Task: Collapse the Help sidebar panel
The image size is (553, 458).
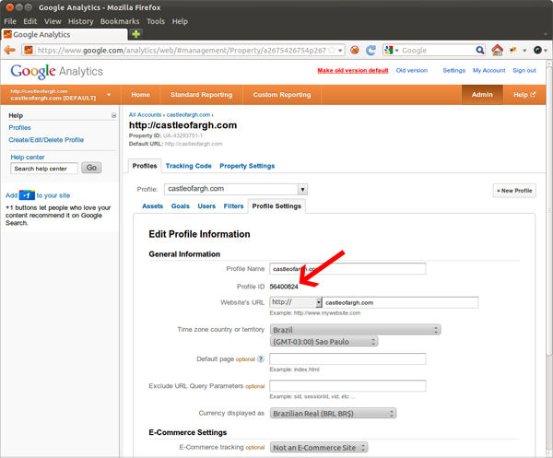Action: click(x=113, y=115)
